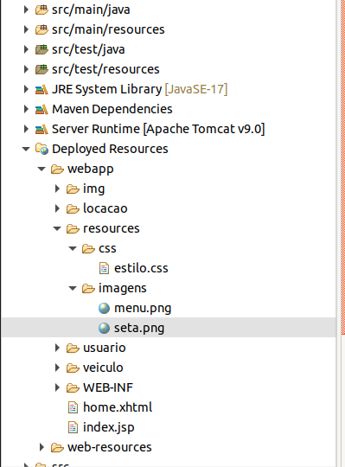
Task: Expand the locacao folder
Action: pos(57,208)
